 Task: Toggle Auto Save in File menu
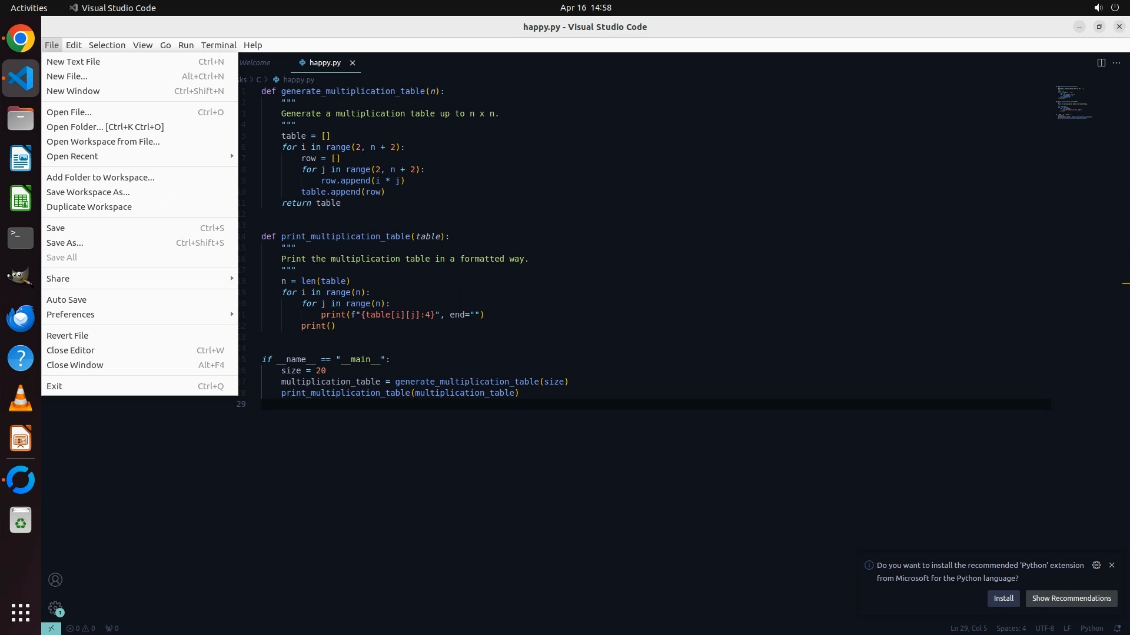(67, 300)
